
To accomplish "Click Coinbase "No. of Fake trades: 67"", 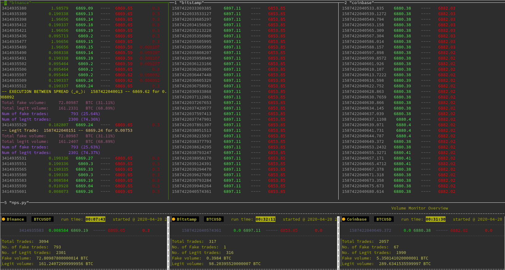I will click(370, 247).
